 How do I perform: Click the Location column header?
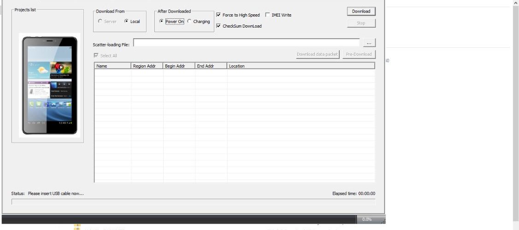301,66
